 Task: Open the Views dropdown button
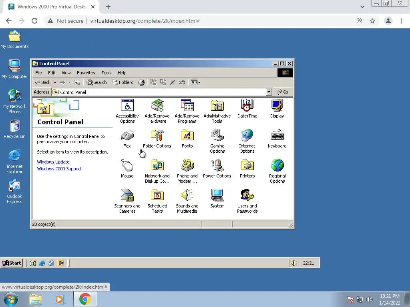point(195,82)
